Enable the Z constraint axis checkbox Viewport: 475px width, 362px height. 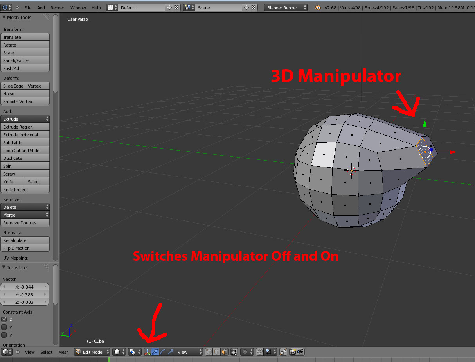pyautogui.click(x=4, y=335)
